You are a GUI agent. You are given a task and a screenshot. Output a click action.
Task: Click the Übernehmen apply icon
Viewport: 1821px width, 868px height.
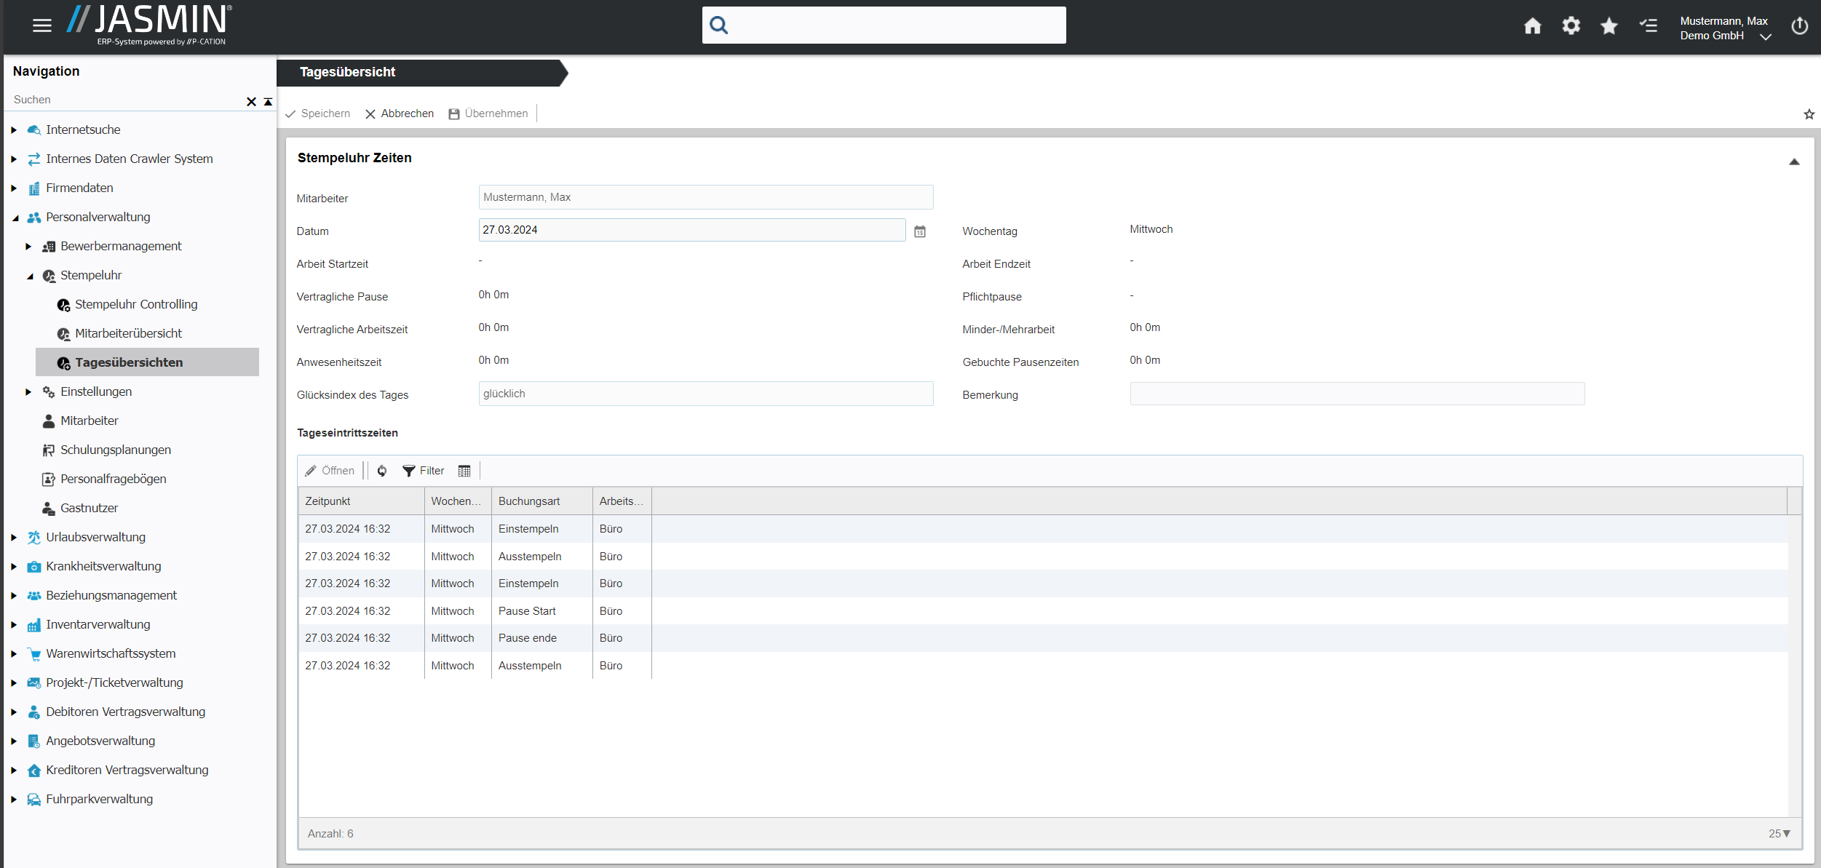click(456, 113)
